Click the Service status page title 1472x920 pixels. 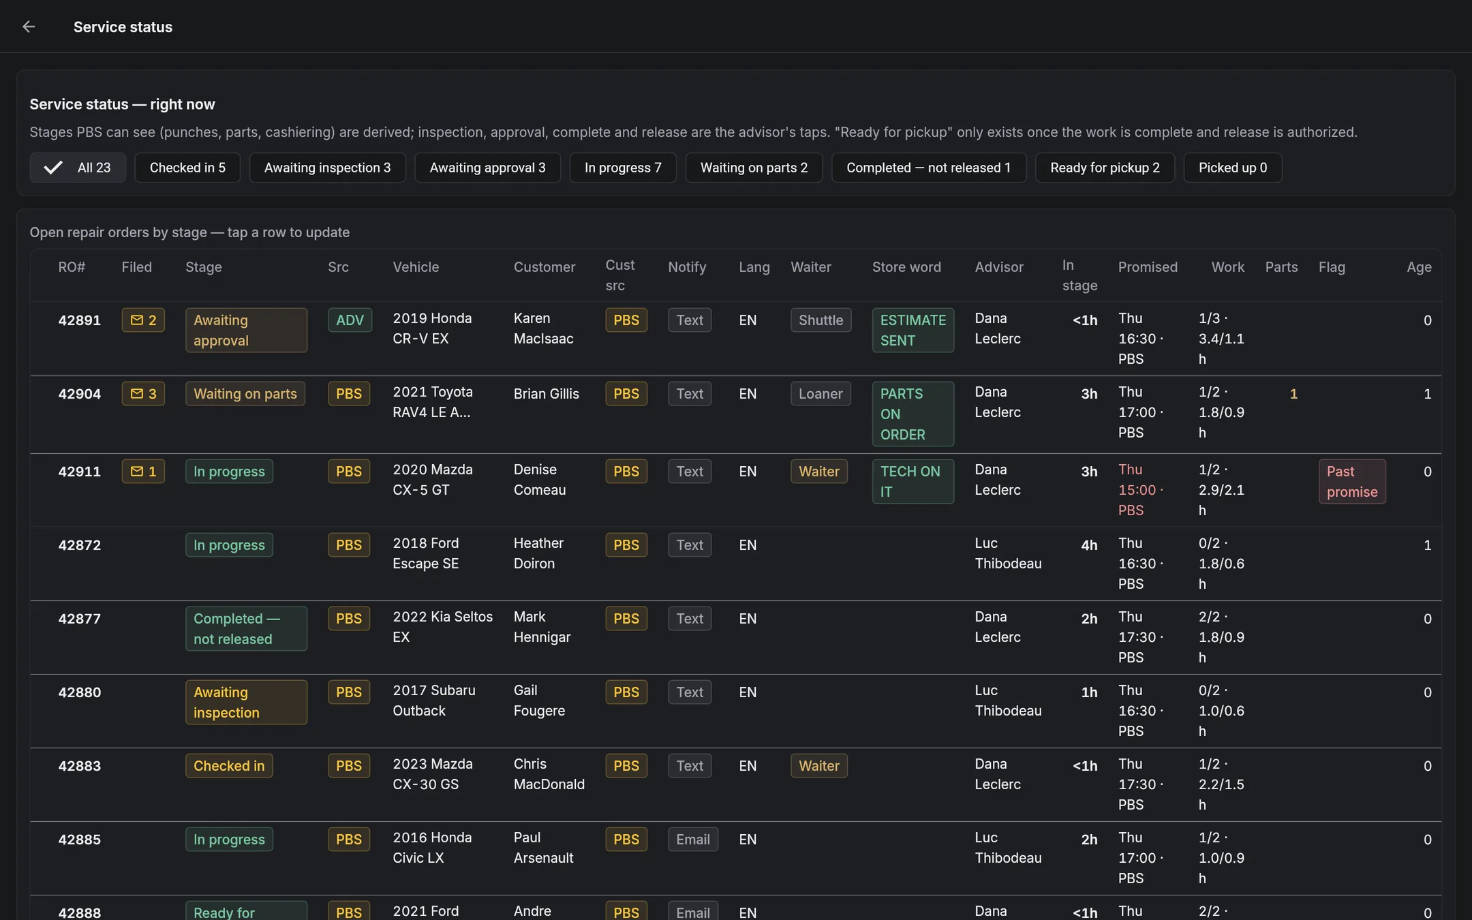123,27
